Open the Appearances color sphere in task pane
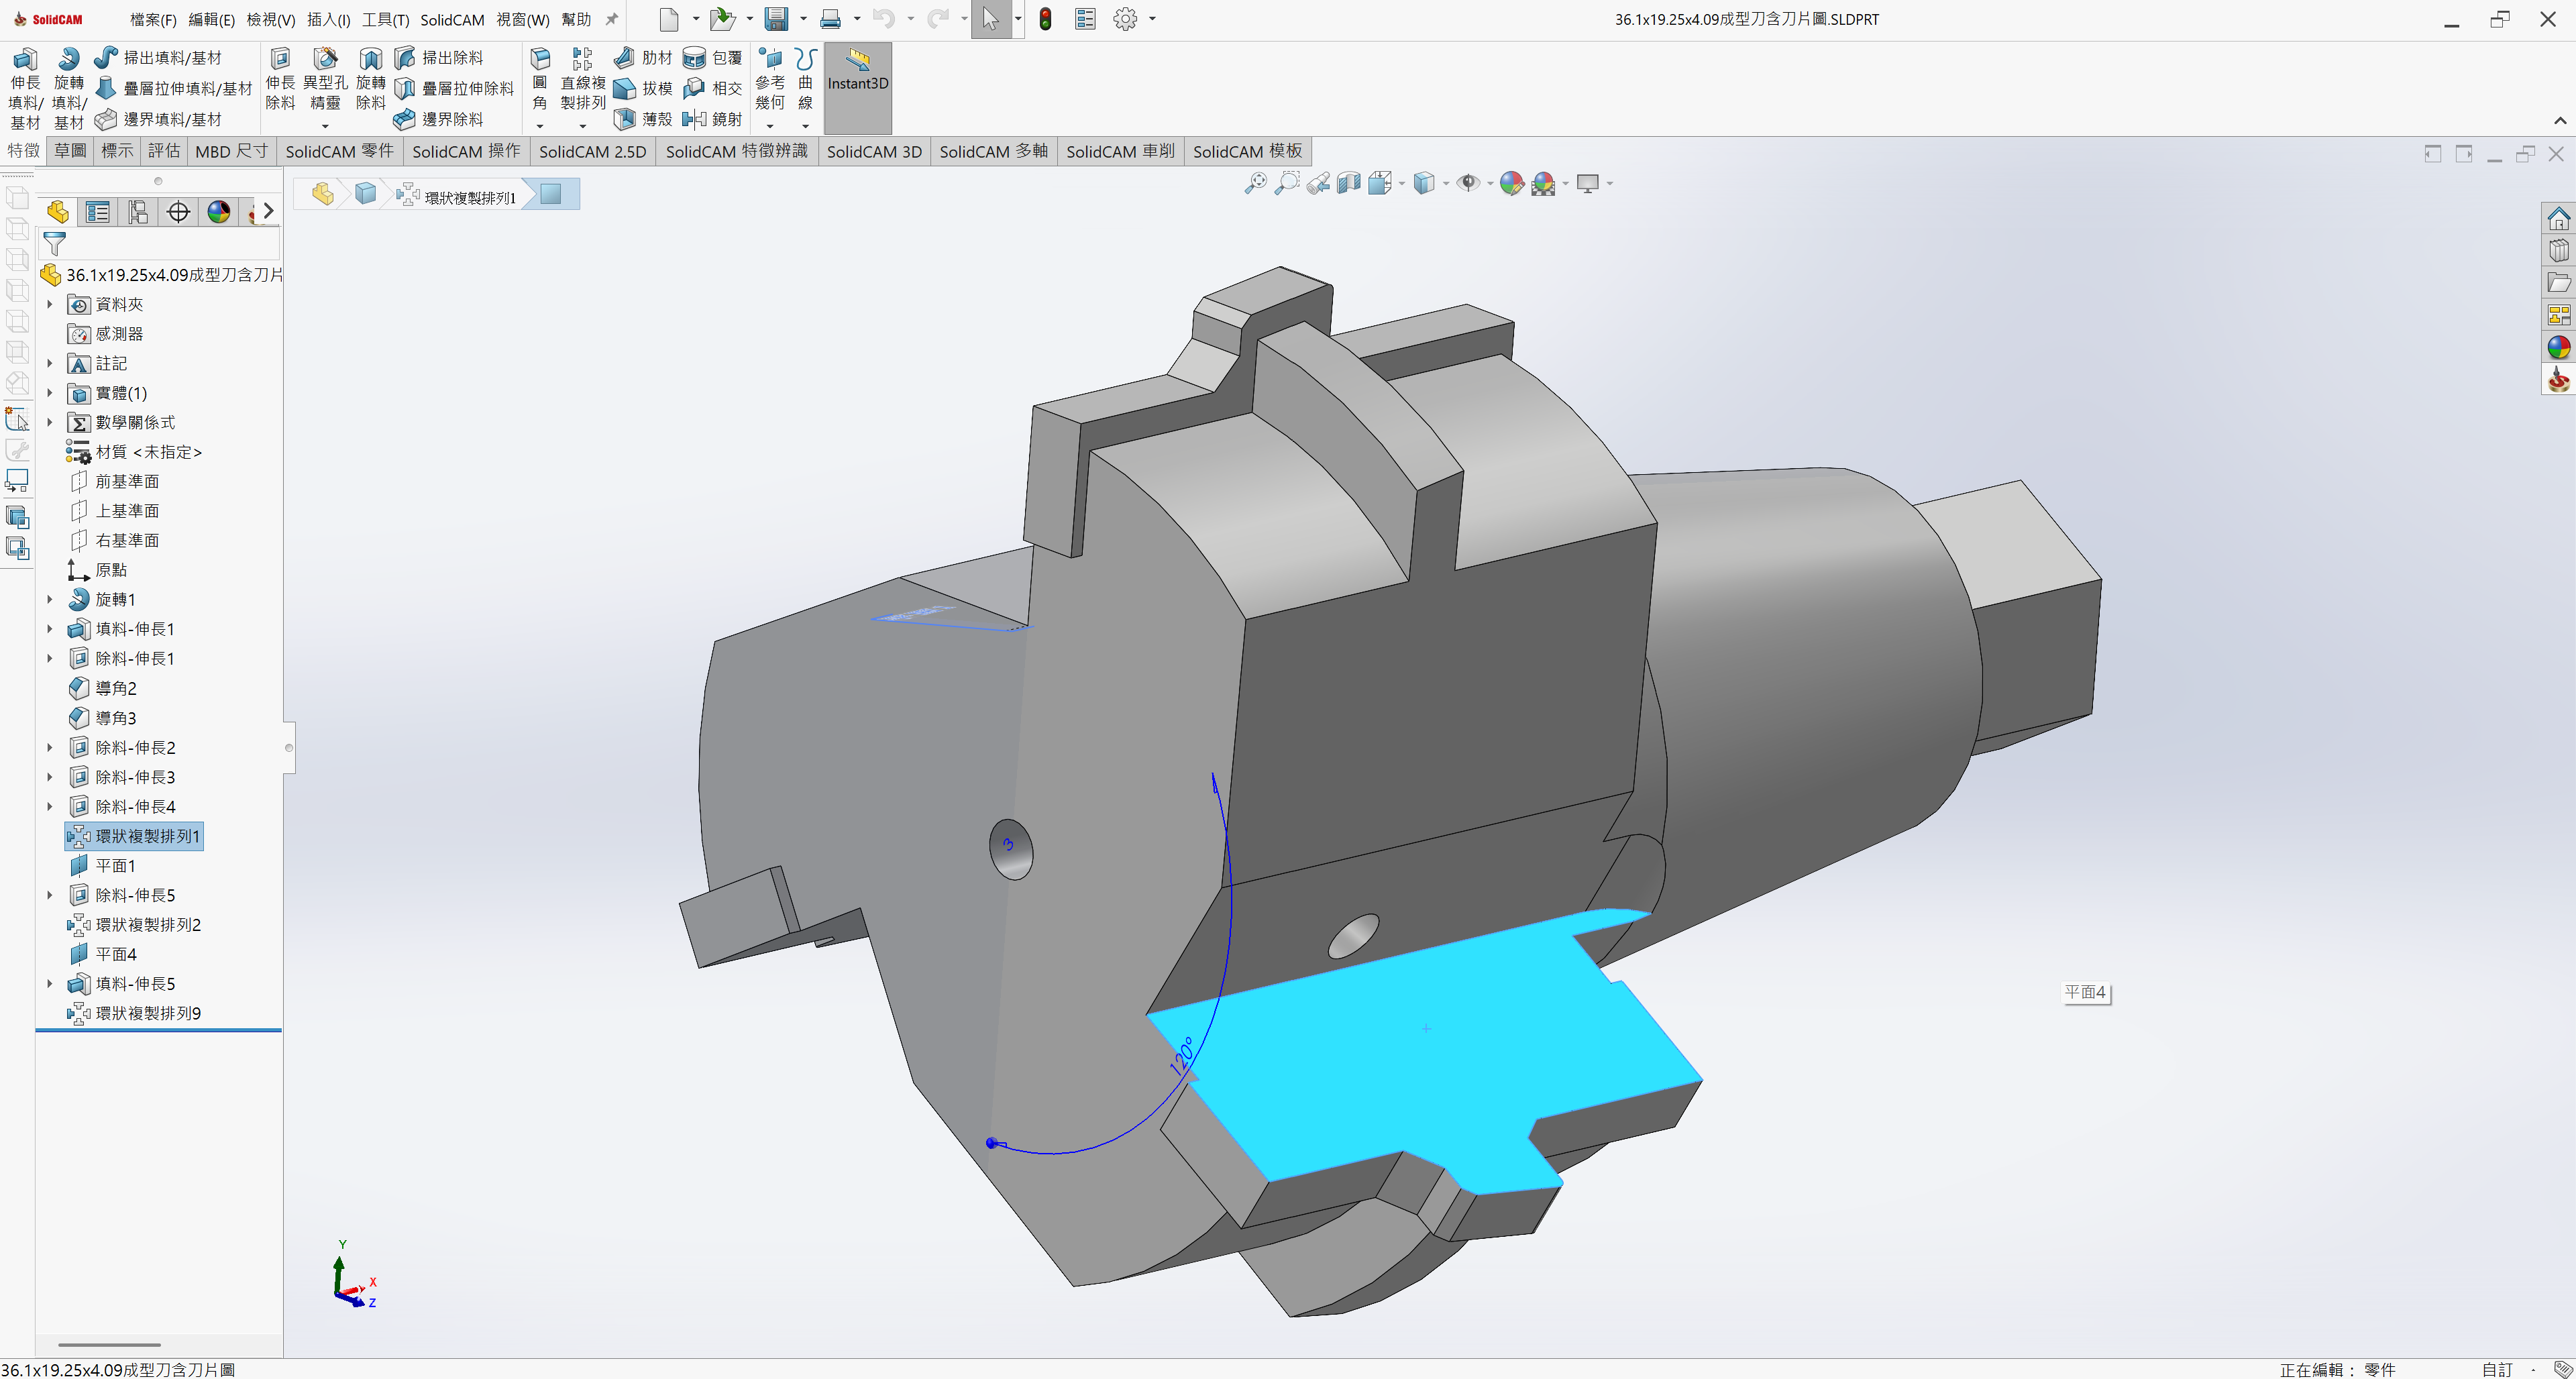The height and width of the screenshot is (1379, 2576). click(2558, 347)
